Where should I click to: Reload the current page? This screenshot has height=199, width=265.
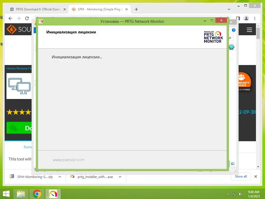click(27, 18)
